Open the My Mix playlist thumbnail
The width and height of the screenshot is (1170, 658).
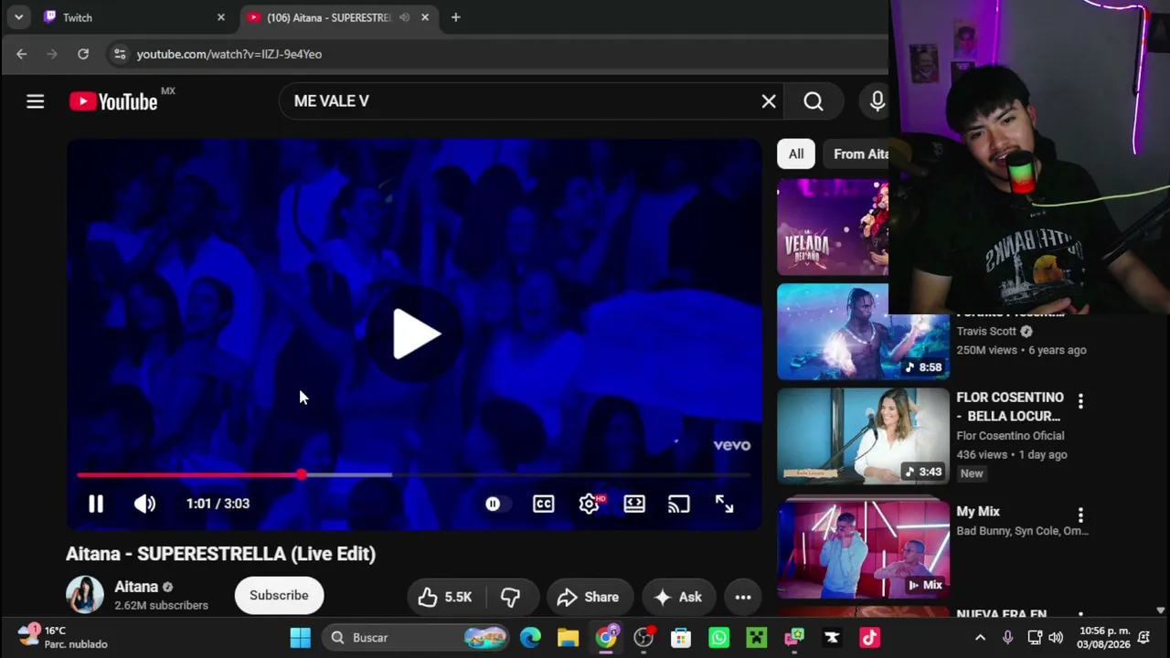click(x=863, y=550)
